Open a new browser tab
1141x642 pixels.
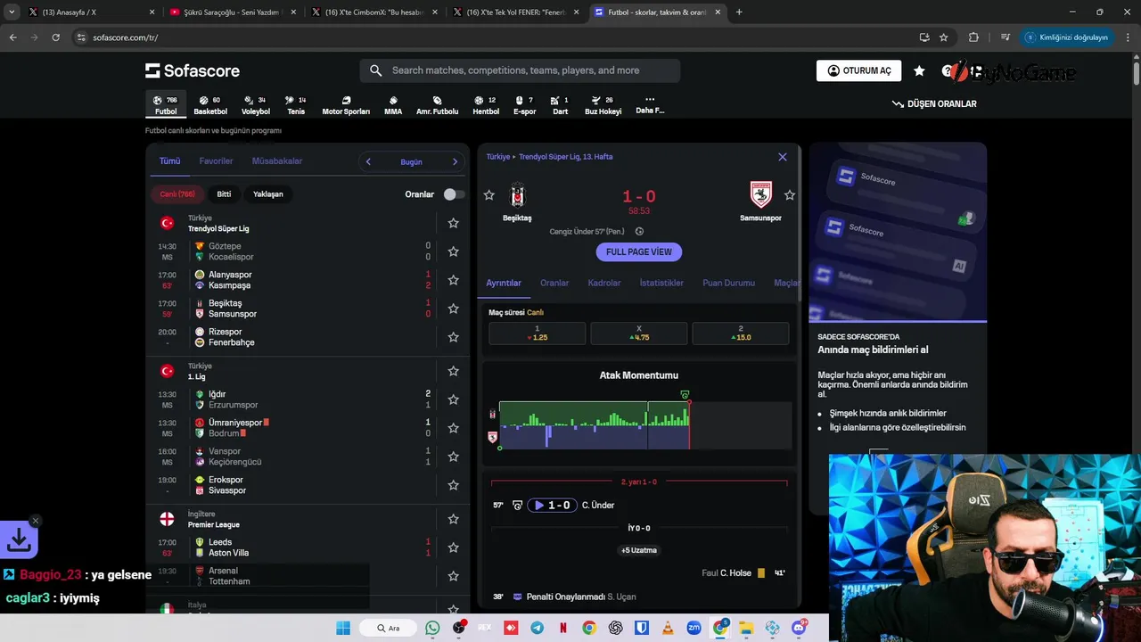(x=739, y=12)
